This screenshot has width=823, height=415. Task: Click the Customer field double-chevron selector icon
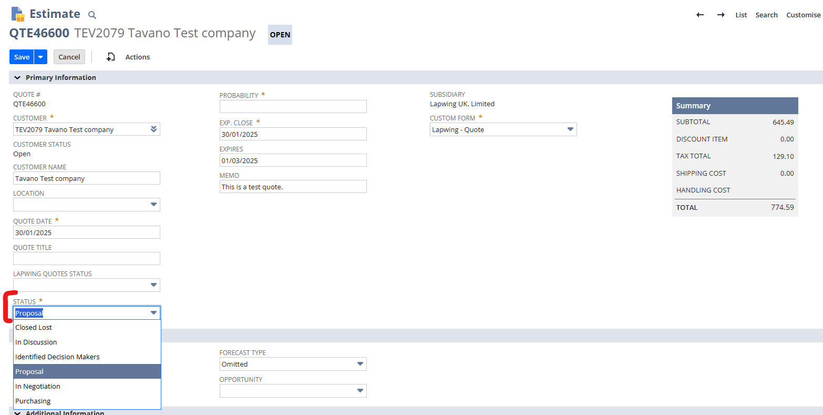(x=153, y=129)
